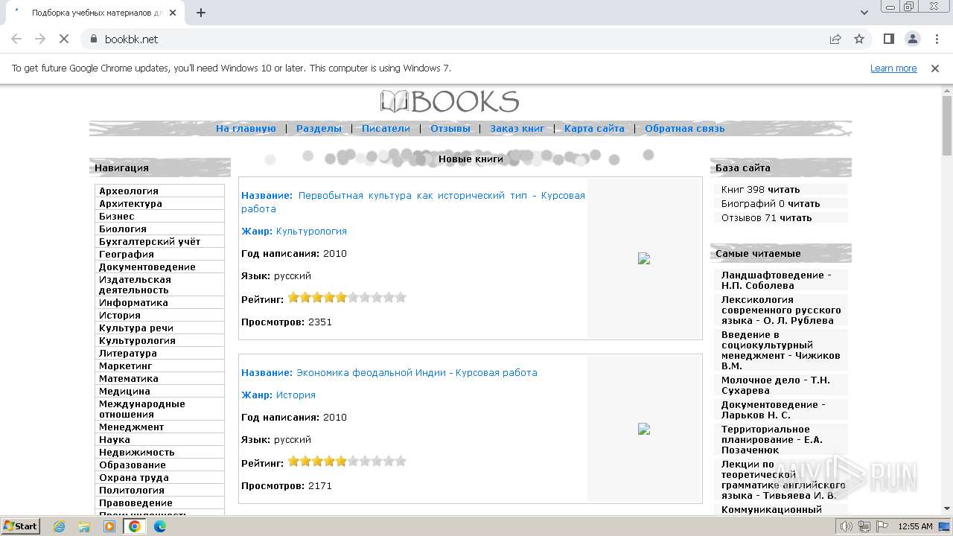Open the tab search chevron
The height and width of the screenshot is (536, 953).
(864, 13)
